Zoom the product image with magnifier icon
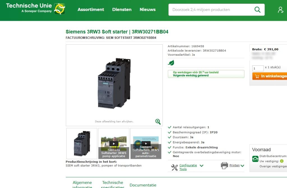 (x=158, y=121)
